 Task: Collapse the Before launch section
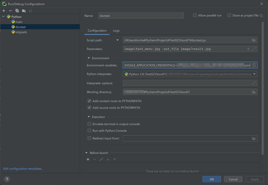[86, 153]
